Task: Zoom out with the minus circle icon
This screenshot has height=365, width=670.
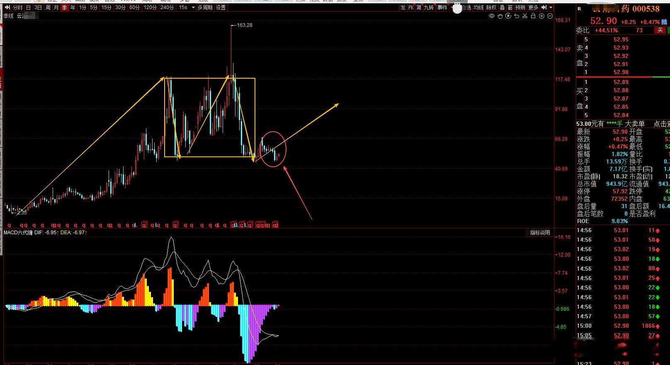Action: (550, 16)
